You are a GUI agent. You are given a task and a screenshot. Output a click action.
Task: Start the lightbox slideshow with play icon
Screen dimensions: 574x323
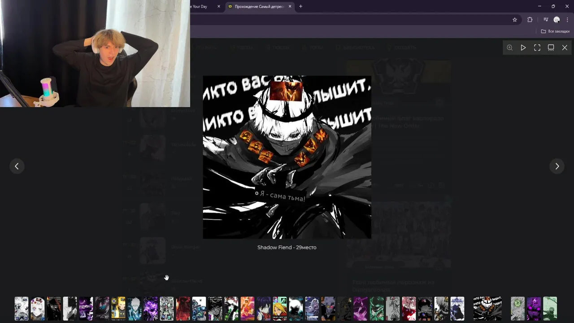(x=523, y=48)
